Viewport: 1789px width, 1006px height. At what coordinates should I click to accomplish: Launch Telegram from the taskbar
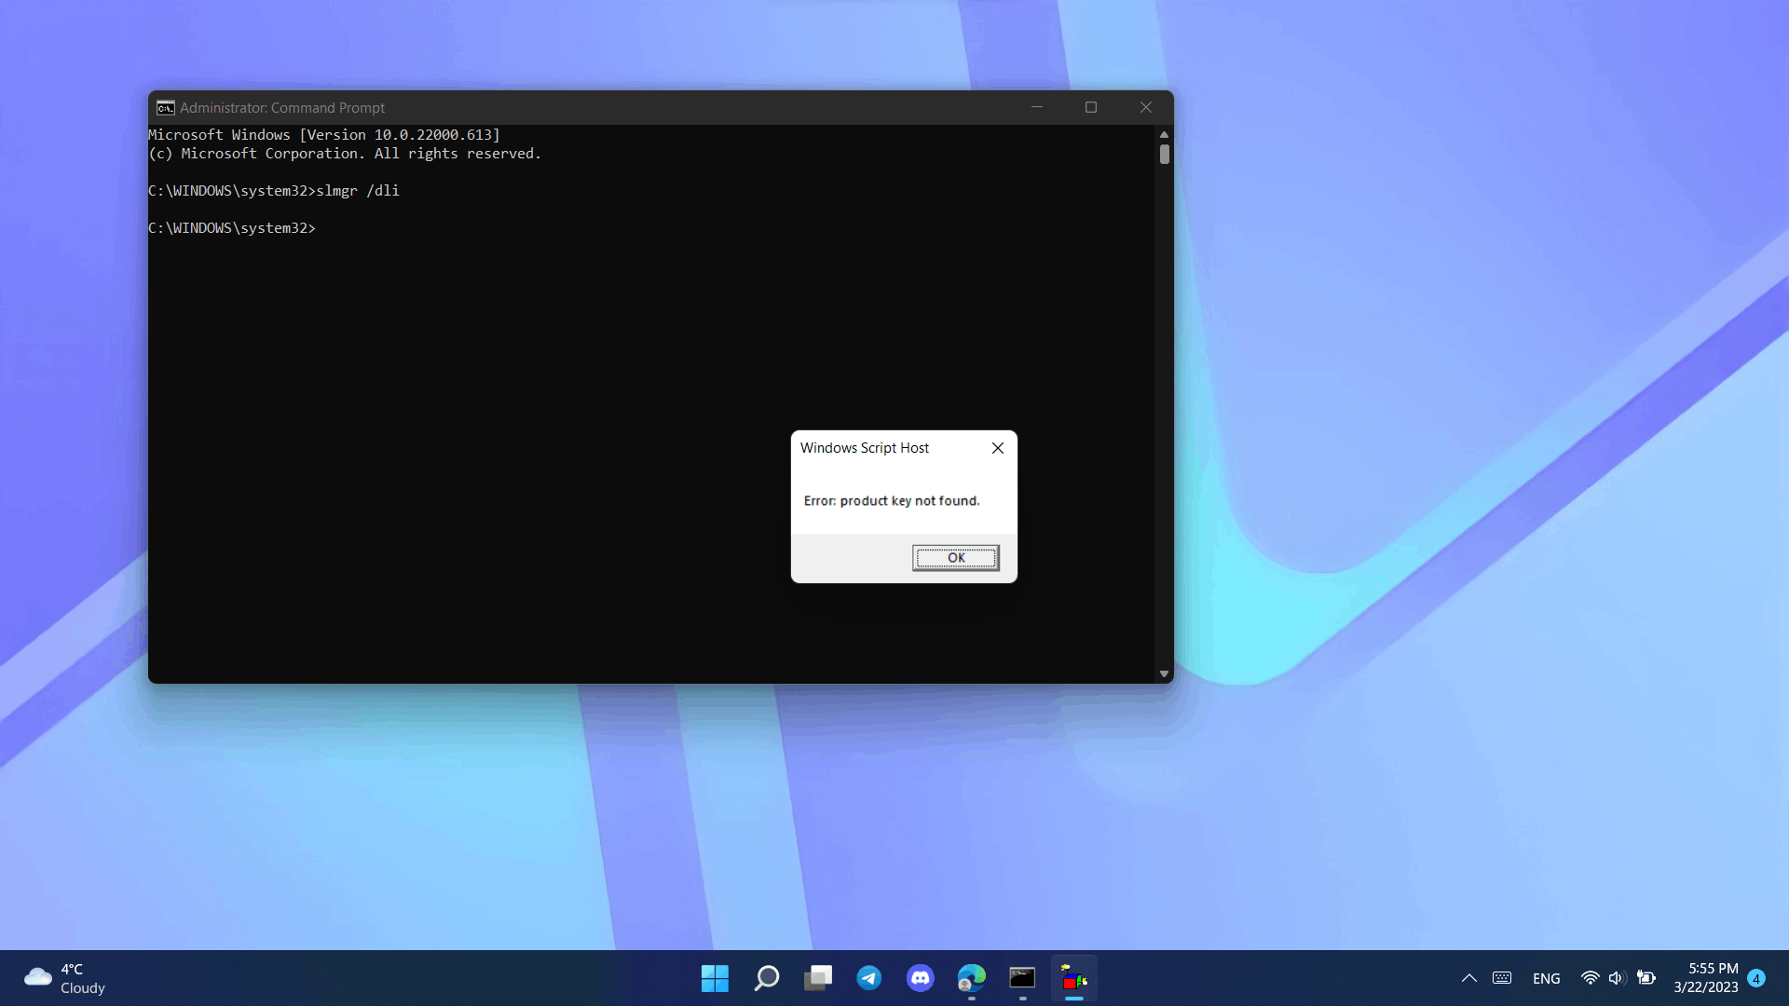point(869,978)
